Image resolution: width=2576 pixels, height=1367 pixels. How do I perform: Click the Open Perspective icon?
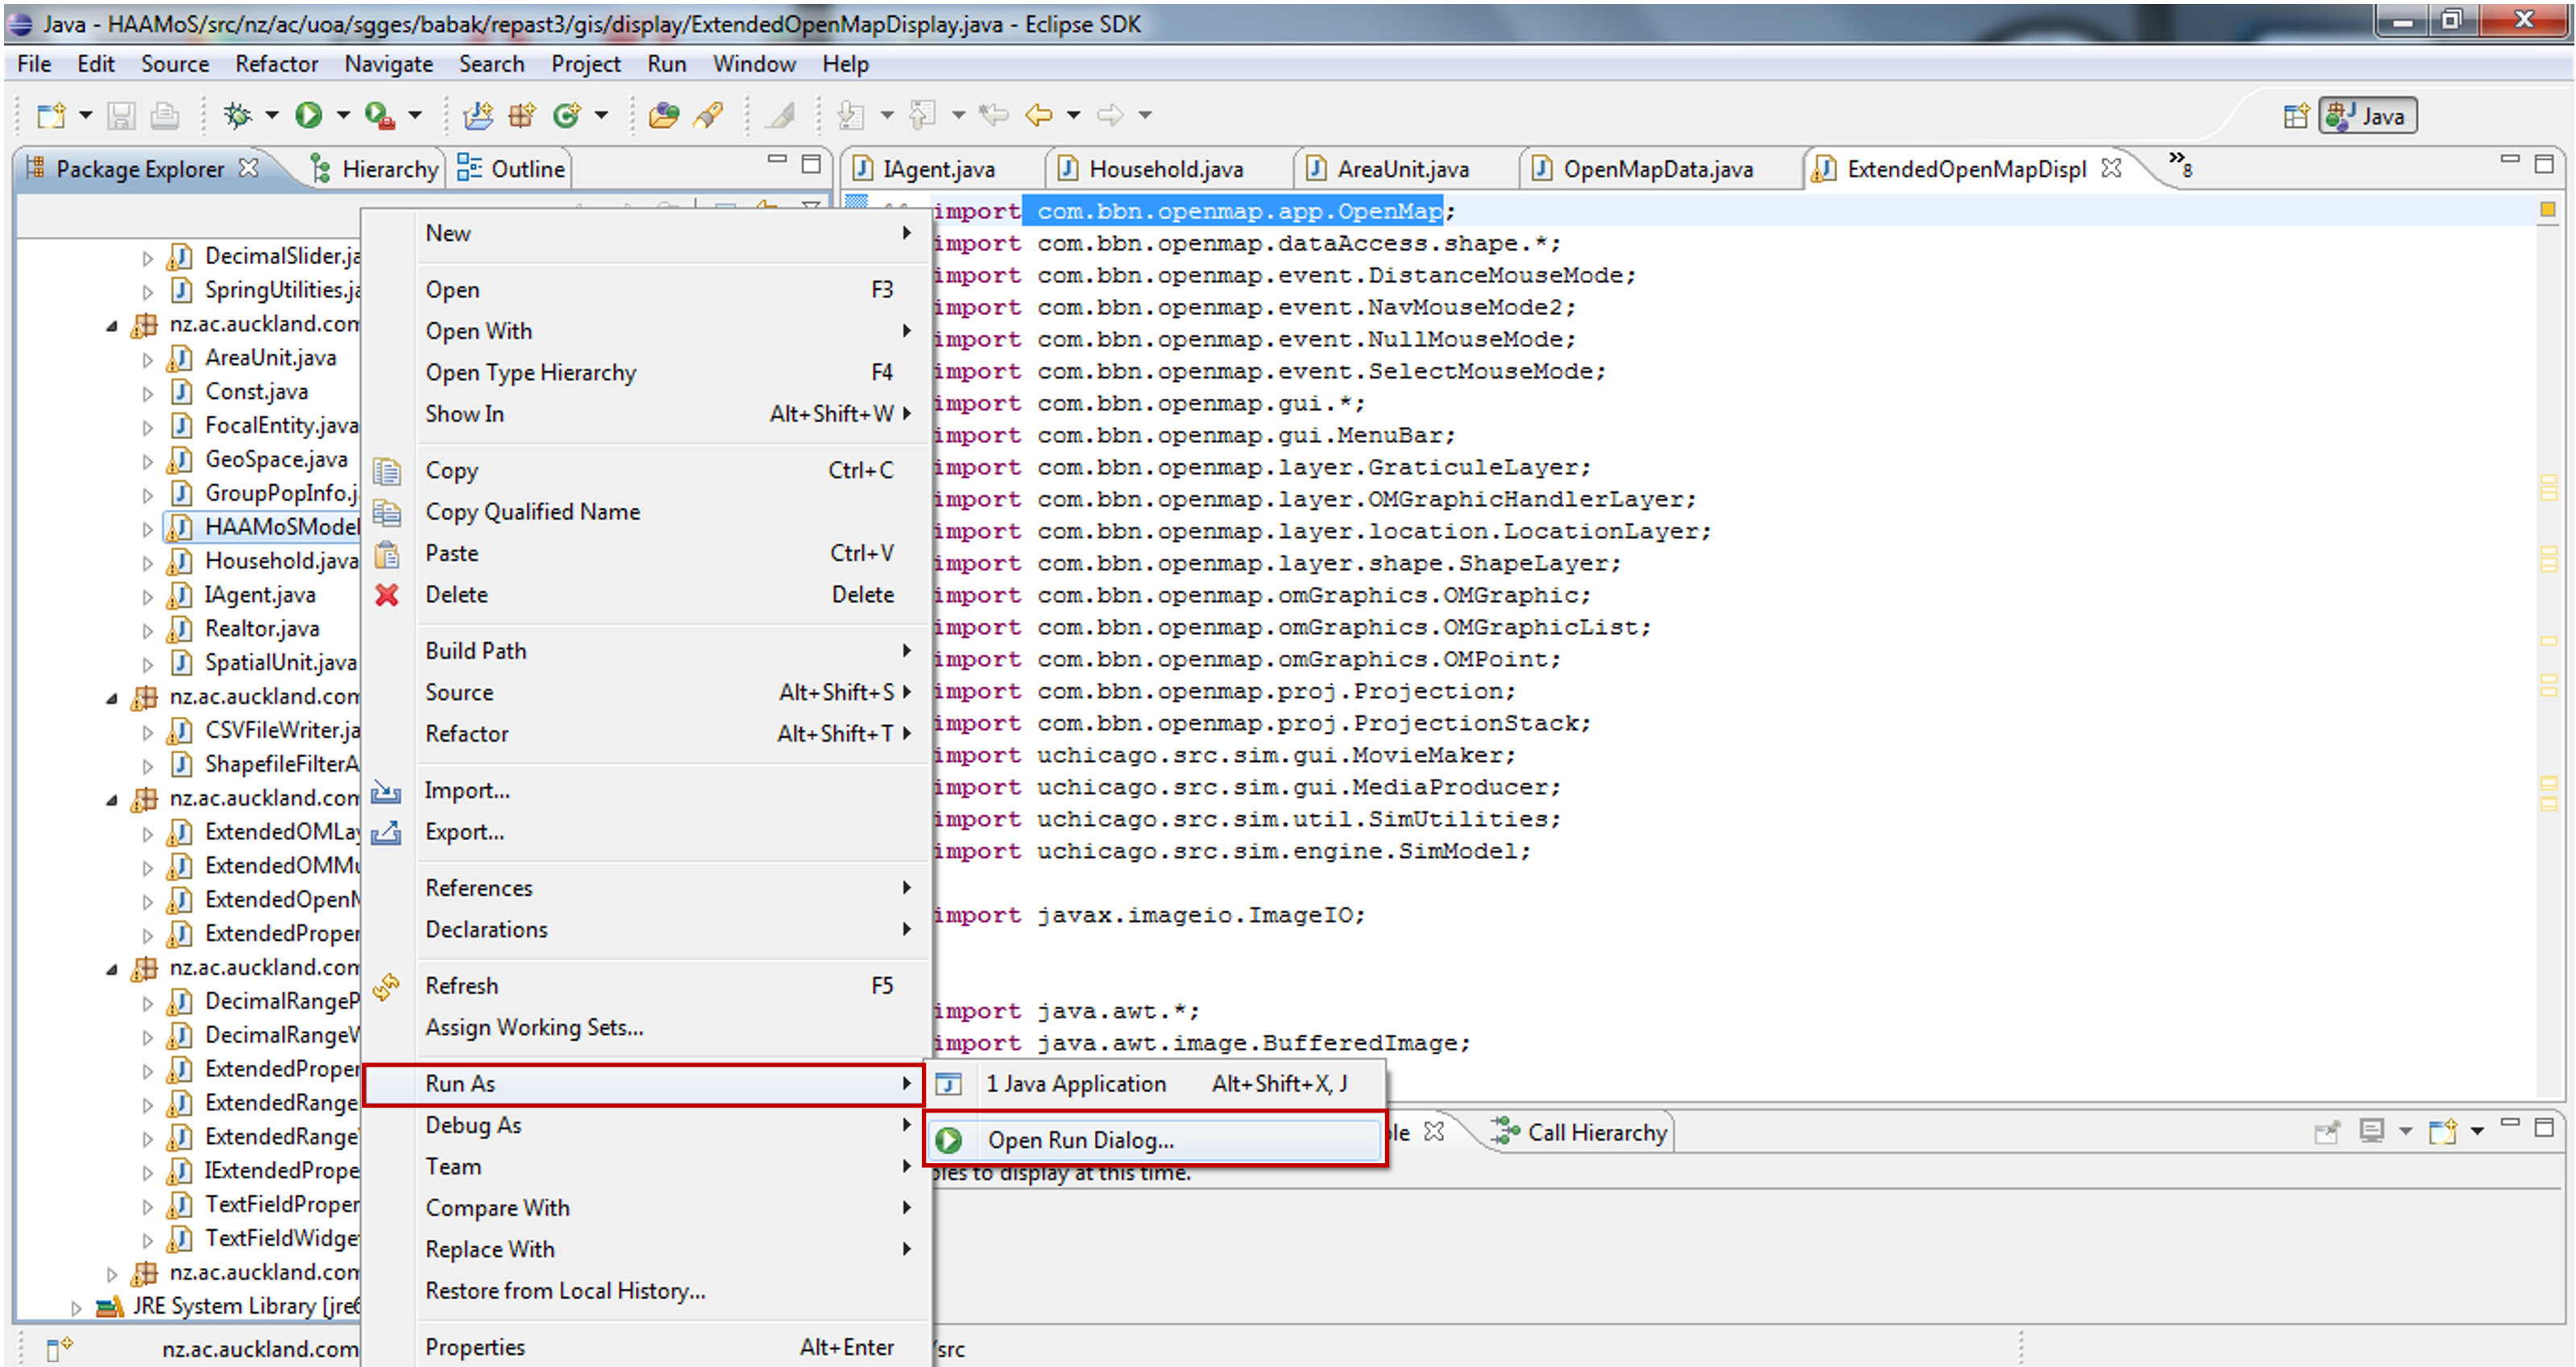tap(2296, 116)
